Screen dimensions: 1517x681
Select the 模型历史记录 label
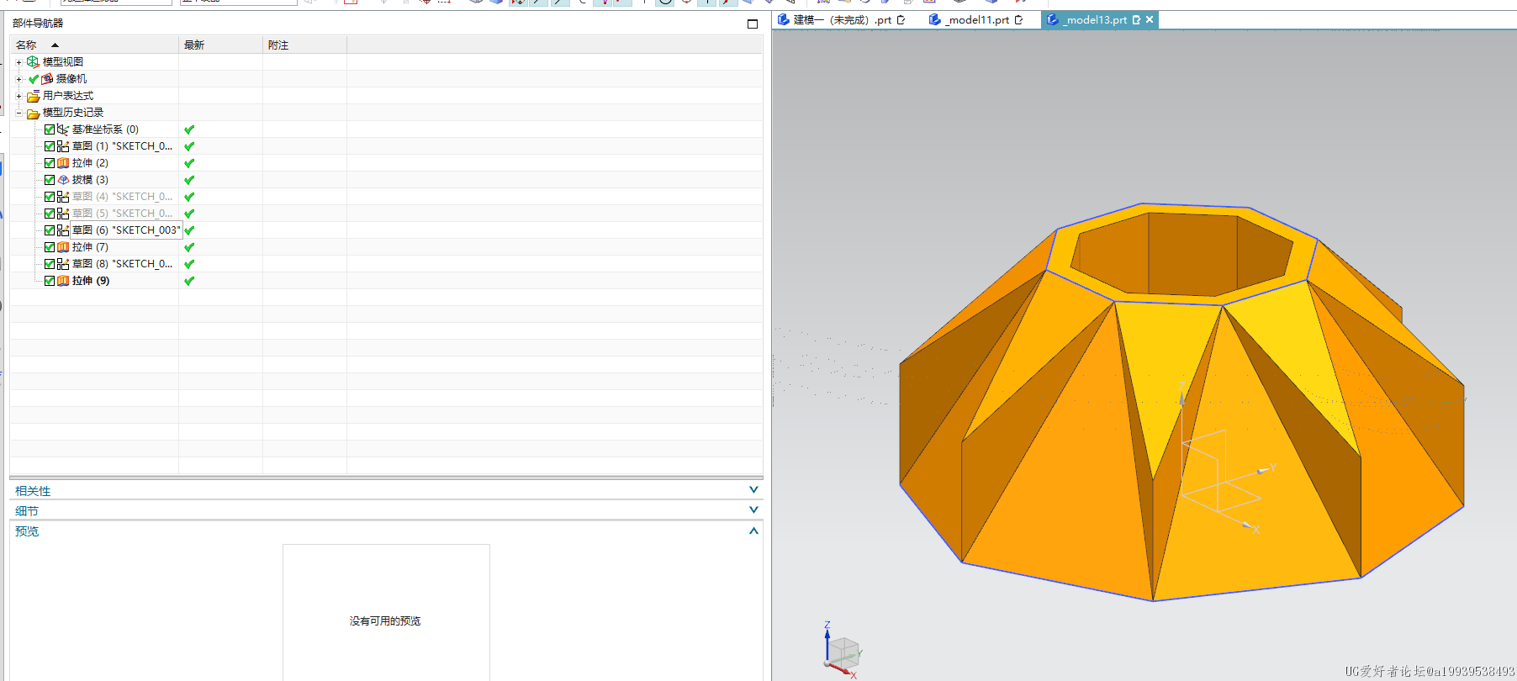(x=73, y=113)
